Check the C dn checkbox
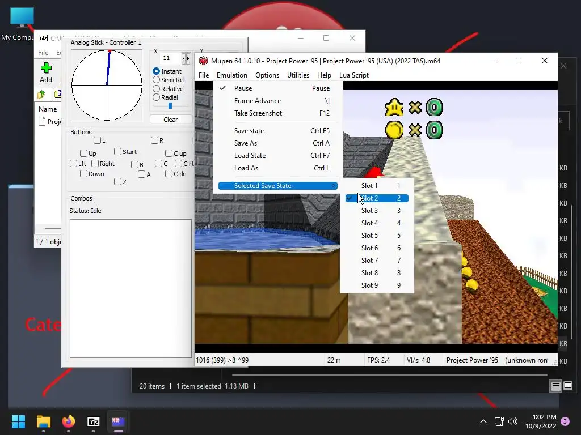Image resolution: width=581 pixels, height=435 pixels. (169, 173)
